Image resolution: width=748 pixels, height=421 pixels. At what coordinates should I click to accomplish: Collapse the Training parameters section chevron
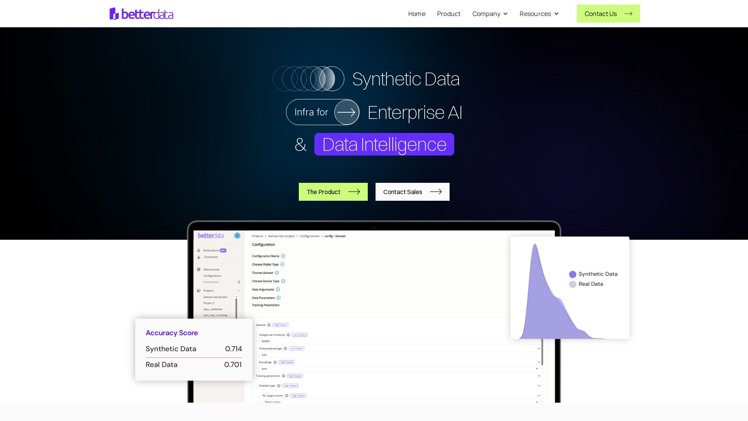click(539, 376)
